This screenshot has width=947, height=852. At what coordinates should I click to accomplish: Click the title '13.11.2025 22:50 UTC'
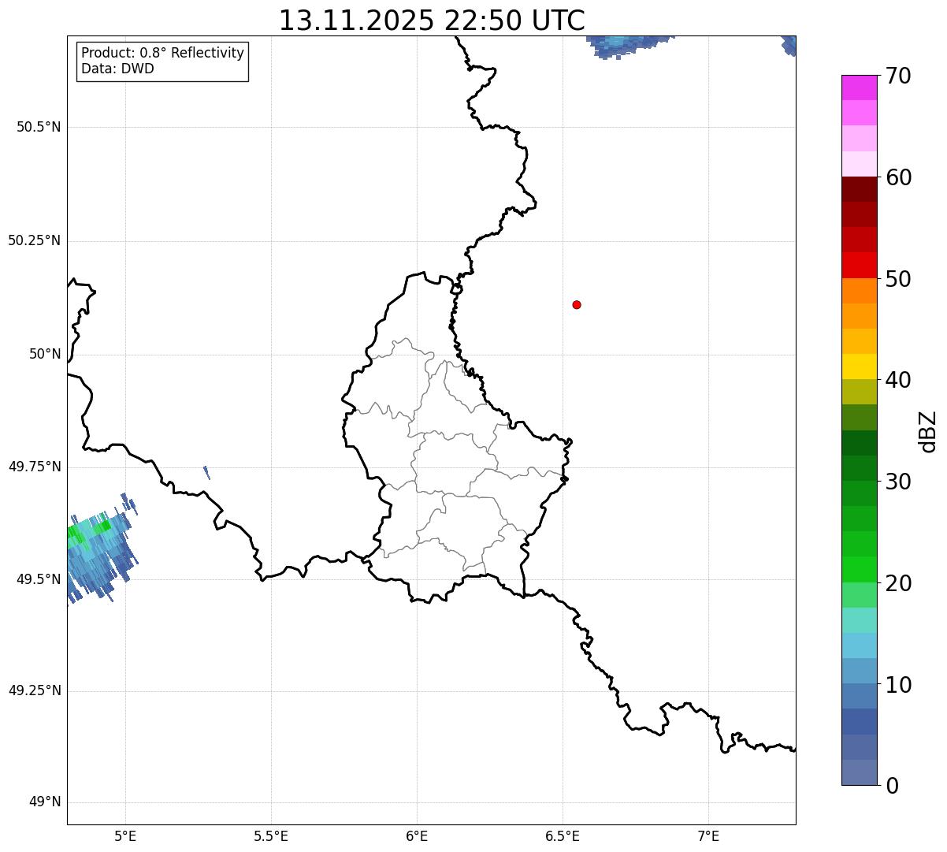(432, 20)
